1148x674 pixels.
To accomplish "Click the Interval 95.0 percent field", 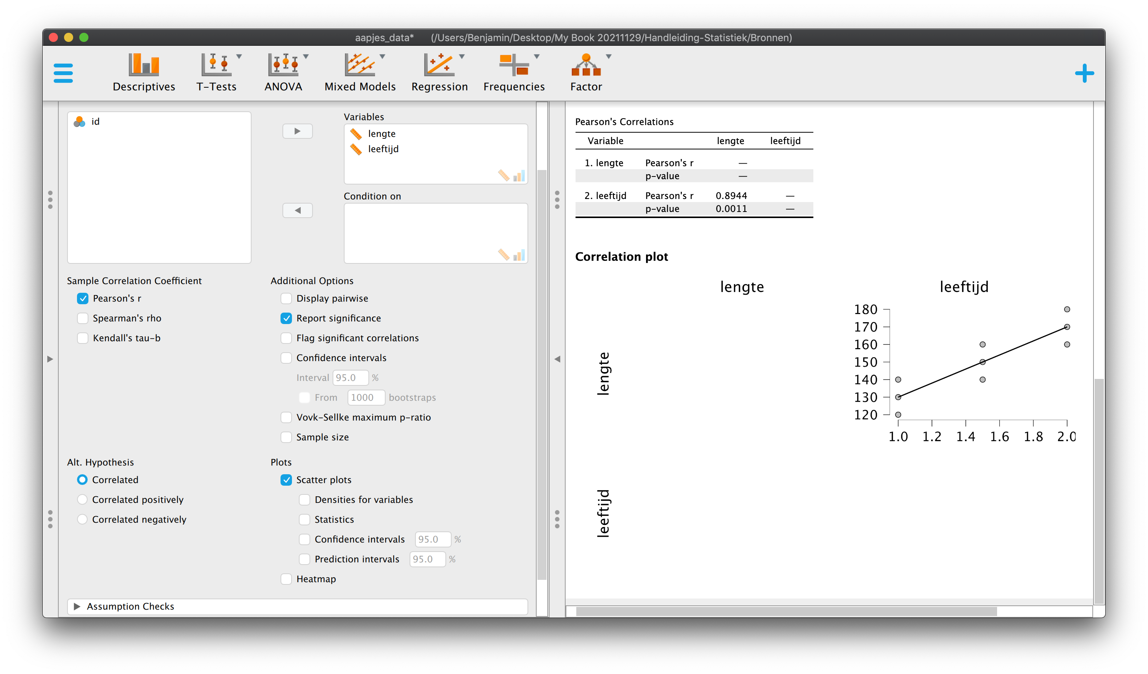I will coord(350,378).
